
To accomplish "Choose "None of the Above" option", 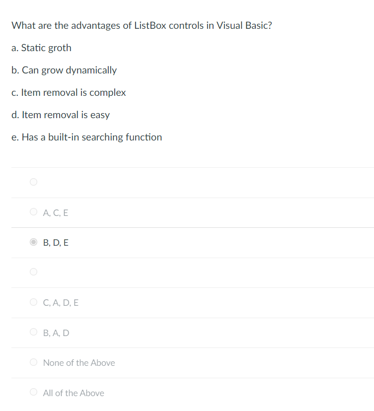I will [x=33, y=362].
